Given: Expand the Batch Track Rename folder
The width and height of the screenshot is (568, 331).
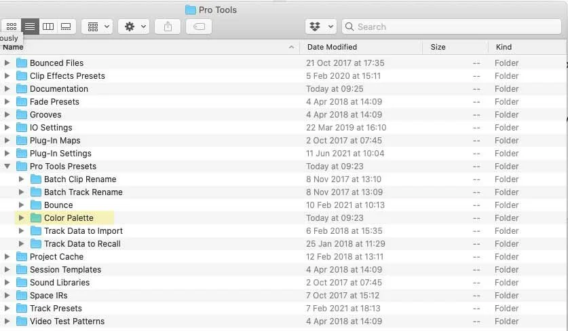Looking at the screenshot, I should click(x=21, y=192).
